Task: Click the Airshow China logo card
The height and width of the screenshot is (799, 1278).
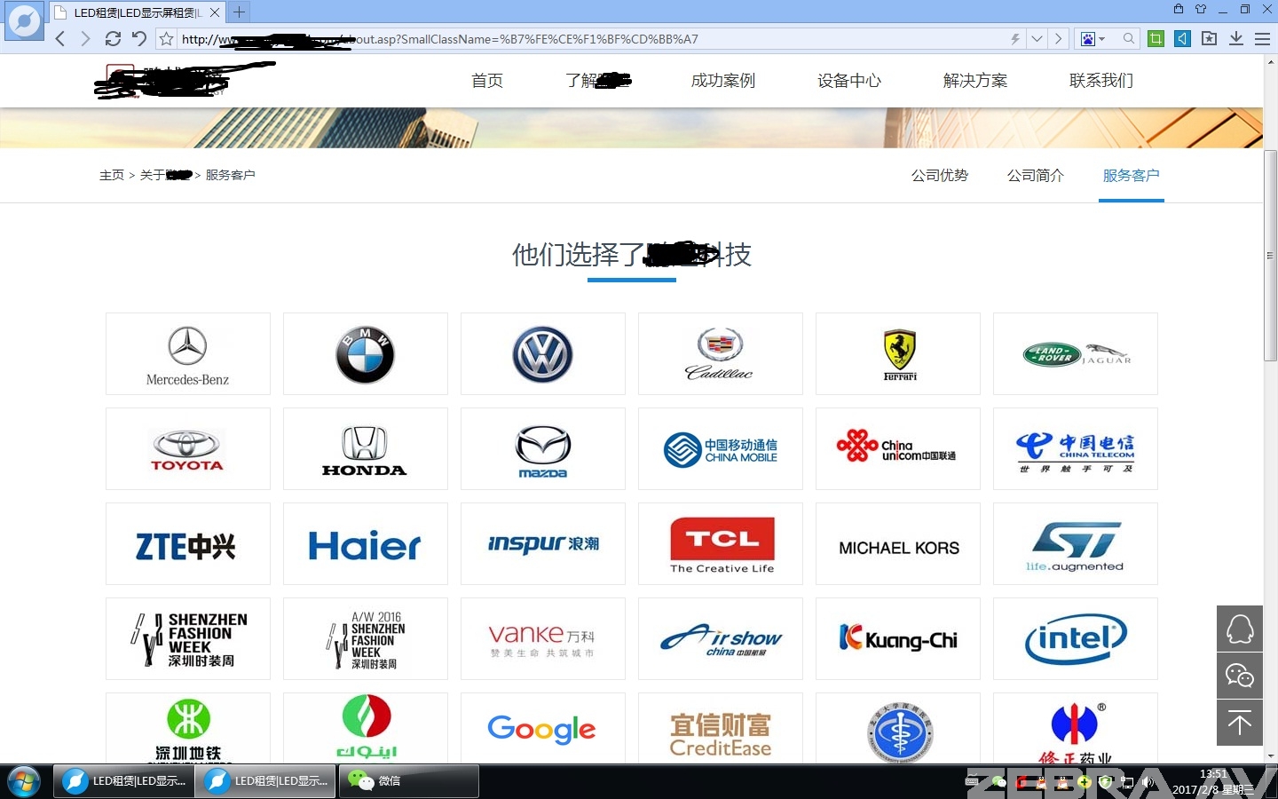Action: (721, 638)
